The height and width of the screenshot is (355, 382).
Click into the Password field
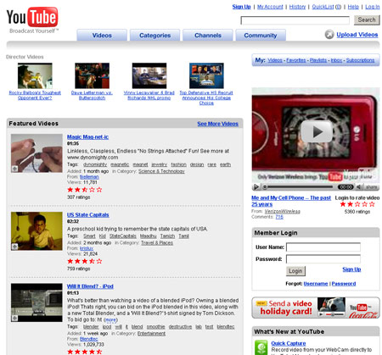(x=323, y=258)
